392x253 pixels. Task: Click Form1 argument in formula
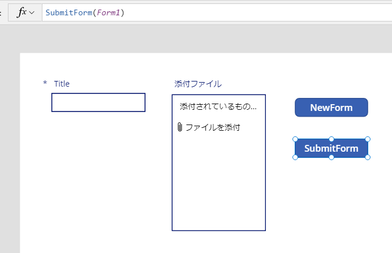point(109,12)
